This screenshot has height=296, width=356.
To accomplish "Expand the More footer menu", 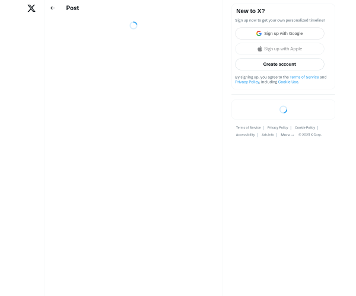I will [x=287, y=135].
